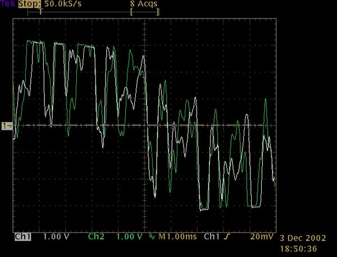The width and height of the screenshot is (337, 257).
Task: Click the 8 Acqs acquisition counter
Action: (143, 4)
